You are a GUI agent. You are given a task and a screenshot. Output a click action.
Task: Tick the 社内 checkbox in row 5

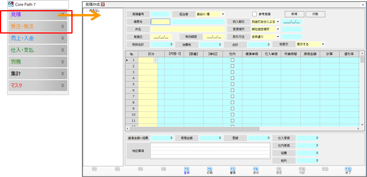point(232,84)
